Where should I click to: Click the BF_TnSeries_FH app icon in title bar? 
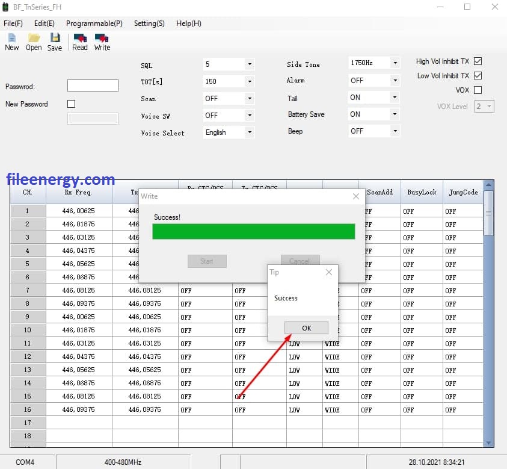[x=5, y=7]
